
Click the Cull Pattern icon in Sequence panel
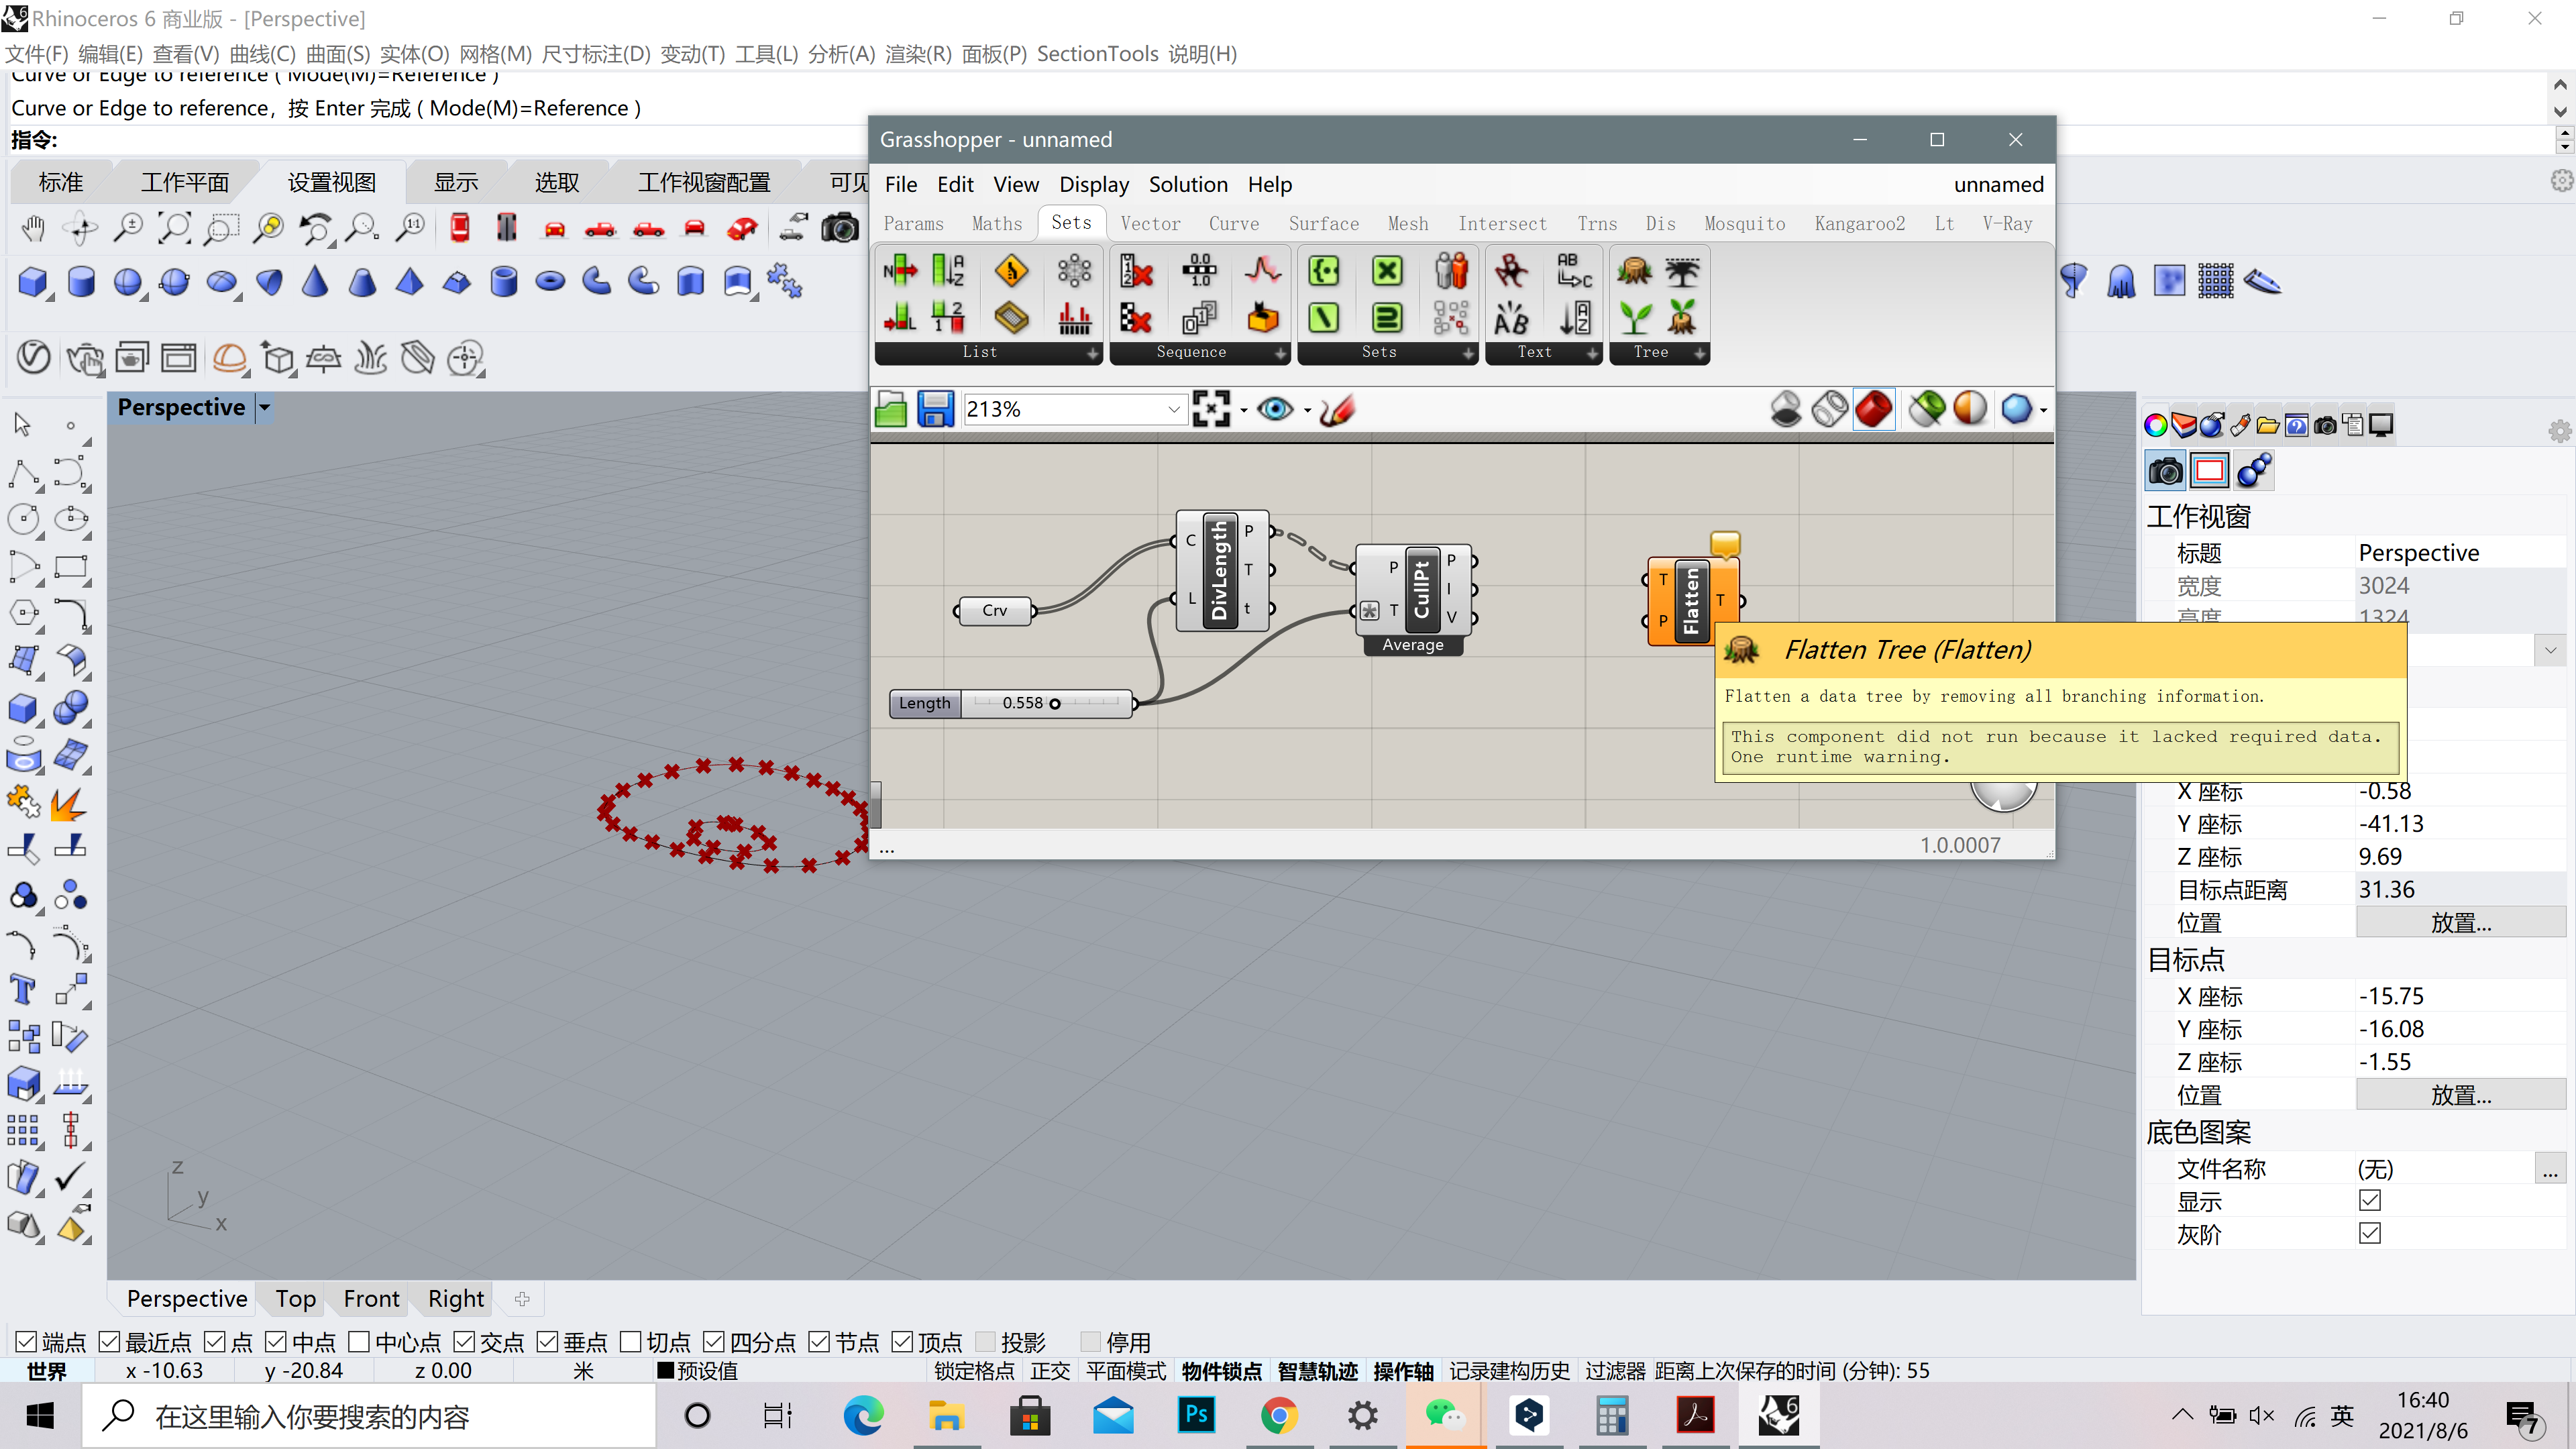coord(1136,318)
